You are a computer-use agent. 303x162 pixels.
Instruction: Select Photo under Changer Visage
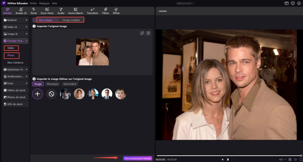12,55
